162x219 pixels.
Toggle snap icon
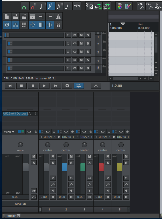pos(50,25)
